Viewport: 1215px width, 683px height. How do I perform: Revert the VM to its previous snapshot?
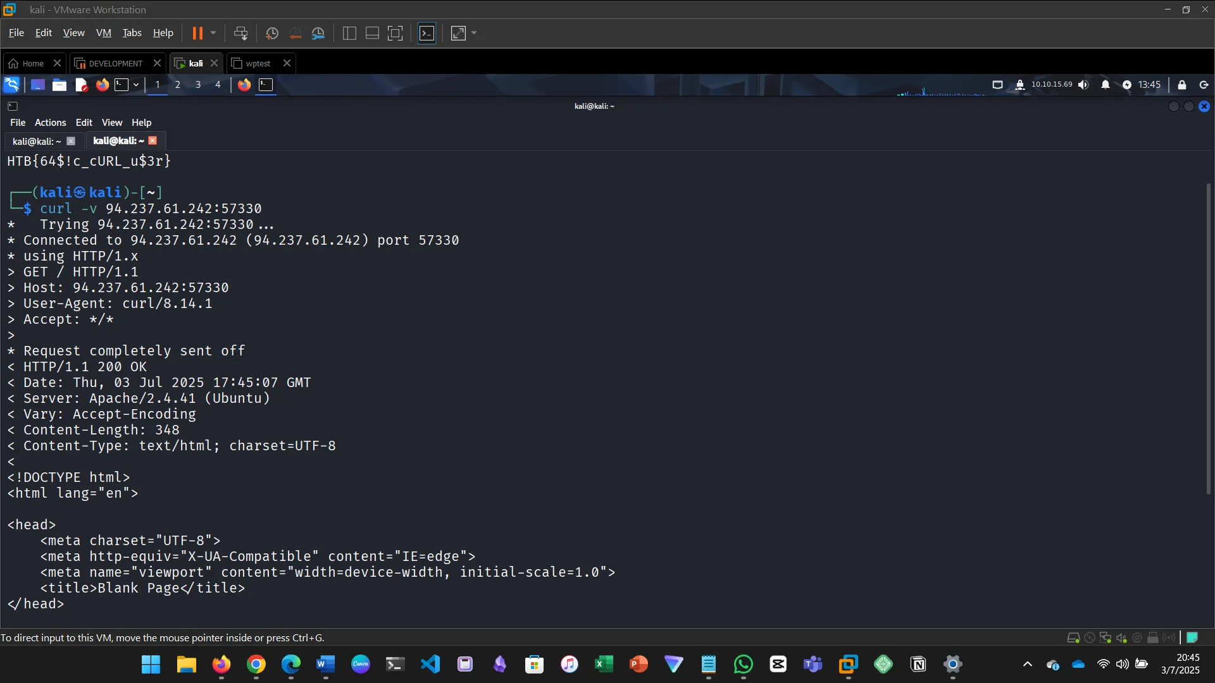pos(295,33)
